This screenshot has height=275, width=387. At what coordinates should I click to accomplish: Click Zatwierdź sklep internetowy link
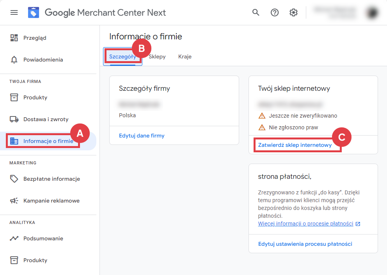295,145
